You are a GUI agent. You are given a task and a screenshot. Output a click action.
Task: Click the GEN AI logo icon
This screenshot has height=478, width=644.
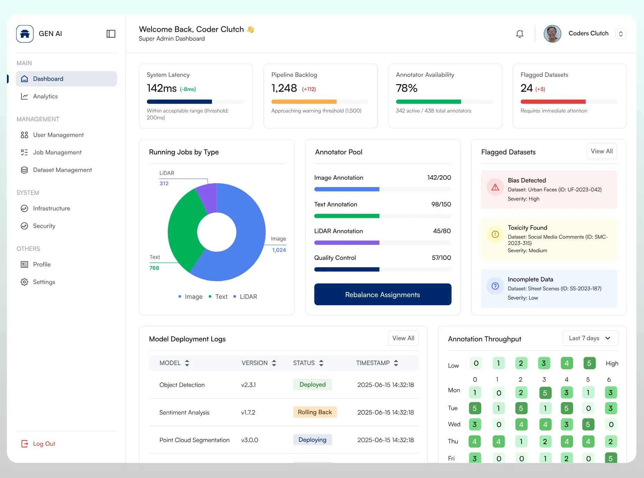(x=25, y=34)
